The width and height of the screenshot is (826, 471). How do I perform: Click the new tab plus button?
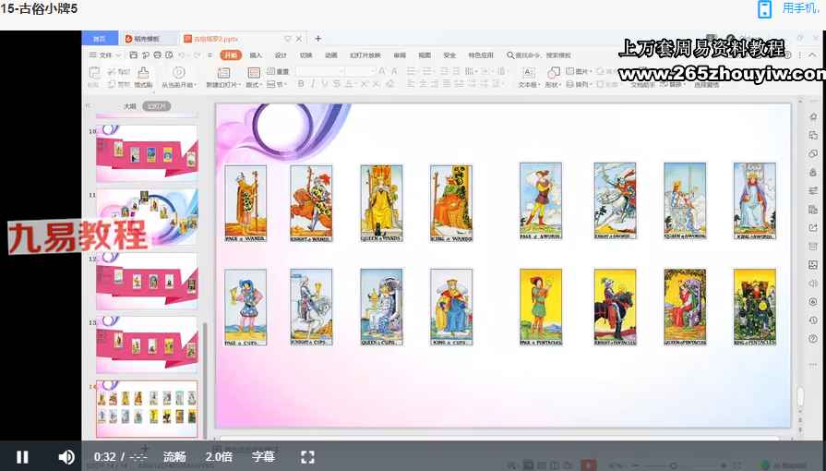click(318, 39)
